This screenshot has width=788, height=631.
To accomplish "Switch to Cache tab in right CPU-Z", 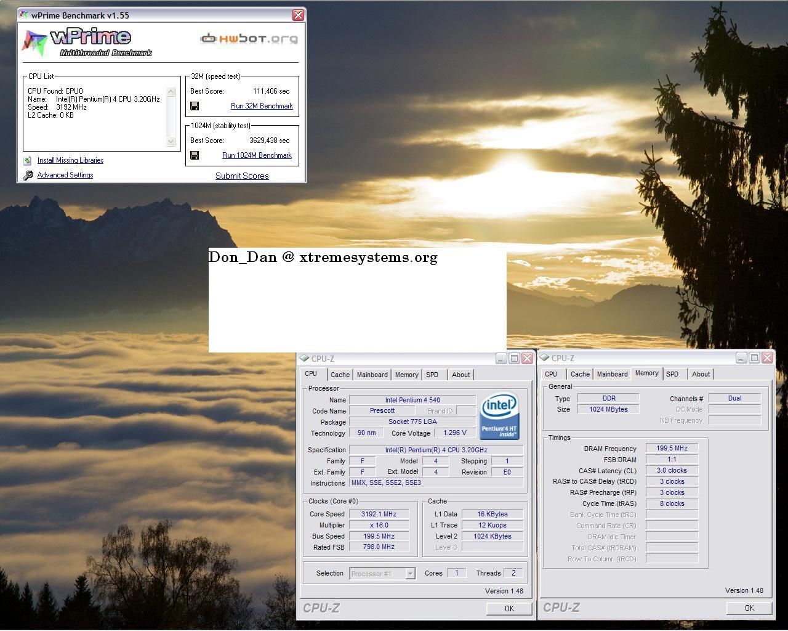I will coord(580,374).
